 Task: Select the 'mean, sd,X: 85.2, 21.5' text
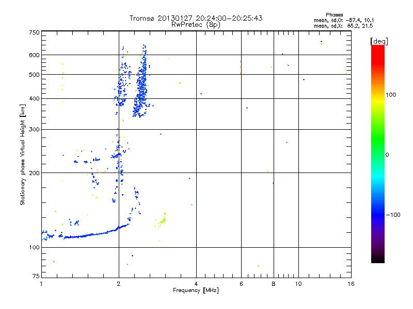point(343,26)
